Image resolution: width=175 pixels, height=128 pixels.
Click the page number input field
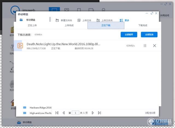point(75,113)
